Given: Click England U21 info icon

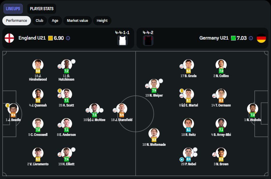Looking at the screenshot, I should click(x=68, y=38).
